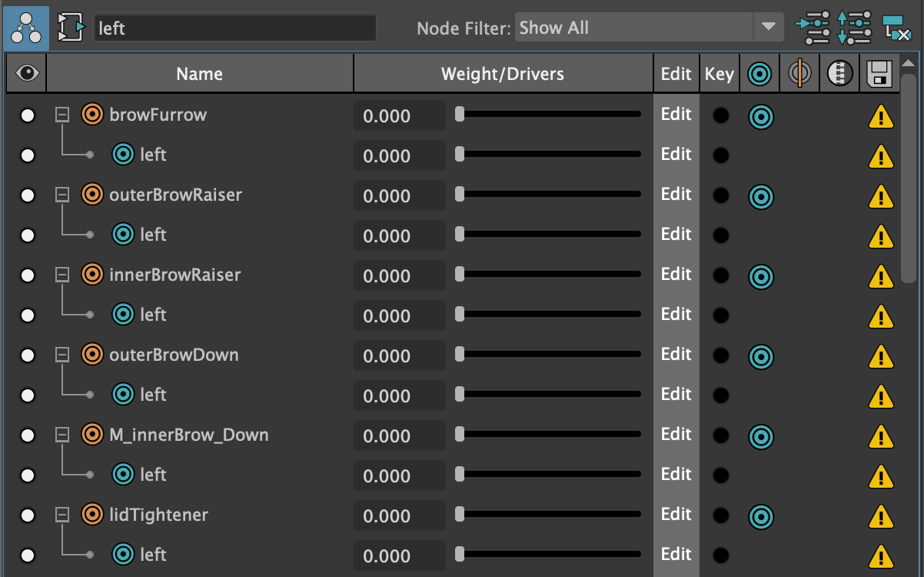
Task: Click the eye visibility column header
Action: pyautogui.click(x=28, y=74)
